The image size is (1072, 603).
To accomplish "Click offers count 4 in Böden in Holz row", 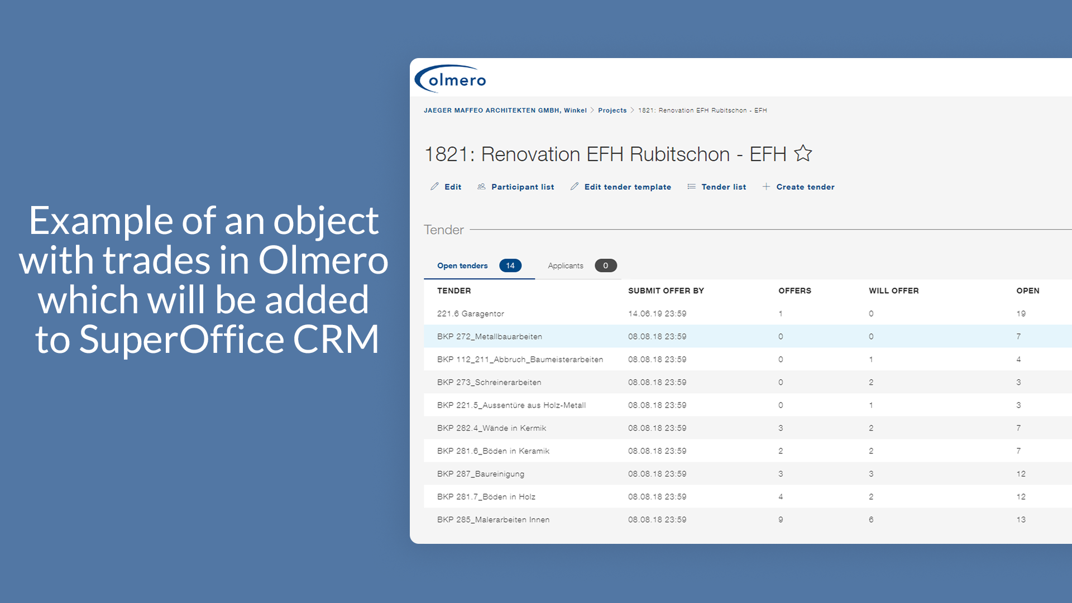I will coord(781,497).
